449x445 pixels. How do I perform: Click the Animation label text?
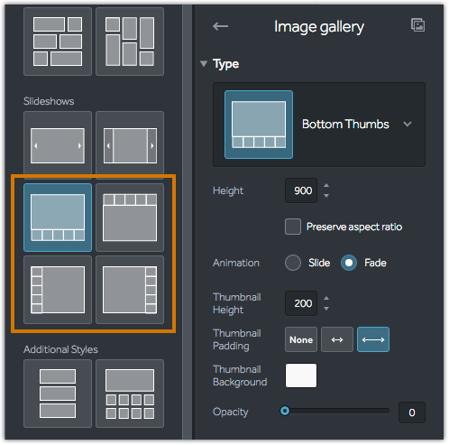pyautogui.click(x=236, y=263)
